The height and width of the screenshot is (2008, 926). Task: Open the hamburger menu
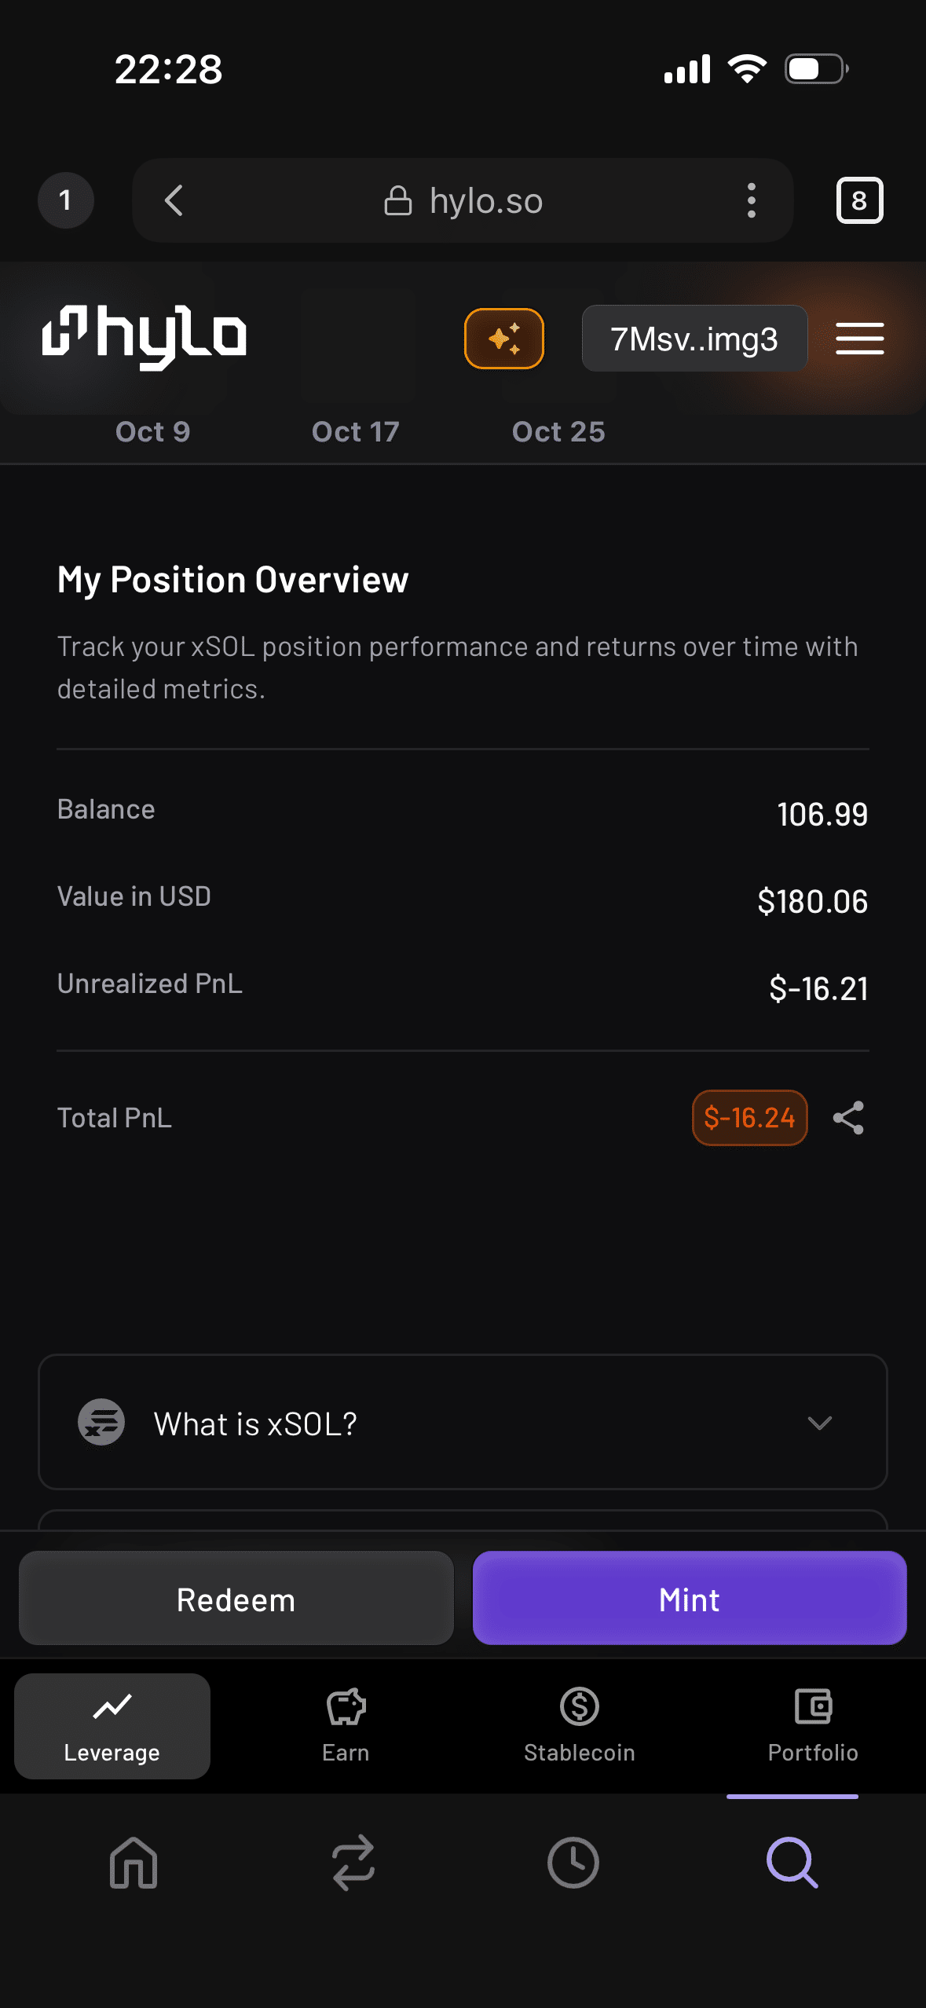(859, 339)
